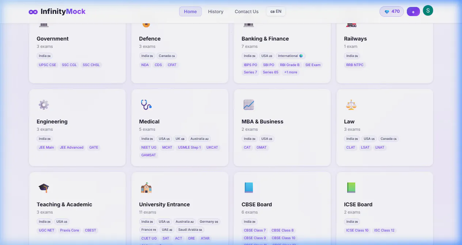This screenshot has height=245, width=462.
Task: Select the SBI PO exam tag
Action: [269, 65]
